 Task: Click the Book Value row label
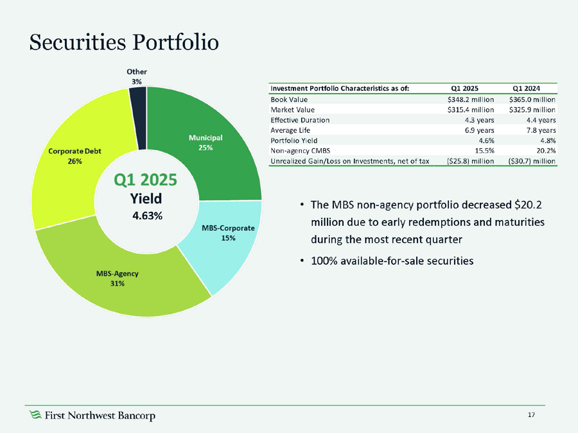289,99
